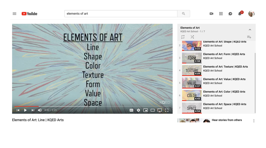Toggle playlist loop

(183, 37)
